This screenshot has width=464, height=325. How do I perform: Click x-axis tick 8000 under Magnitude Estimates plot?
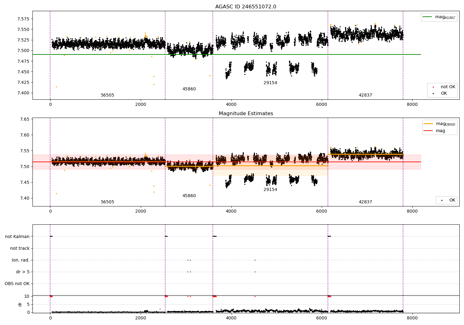pos(412,211)
